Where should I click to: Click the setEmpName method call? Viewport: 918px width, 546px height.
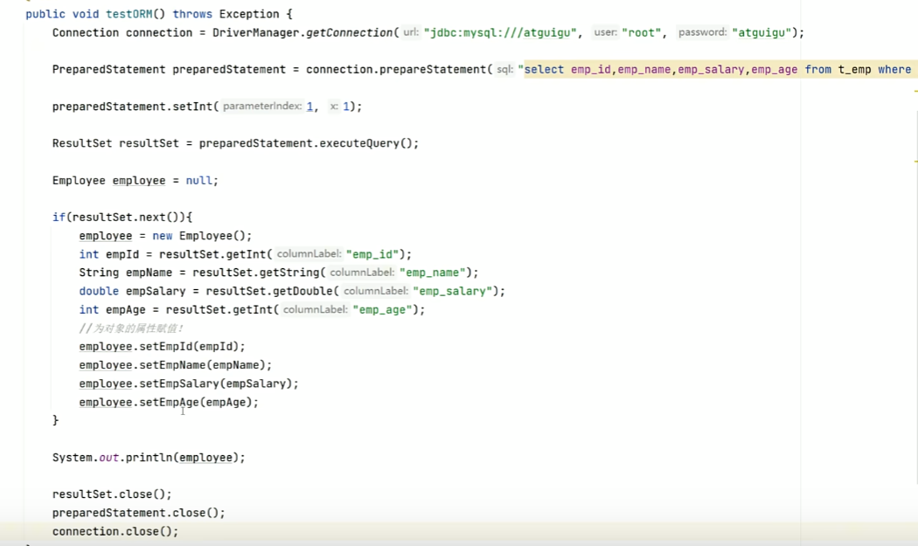[x=173, y=366]
